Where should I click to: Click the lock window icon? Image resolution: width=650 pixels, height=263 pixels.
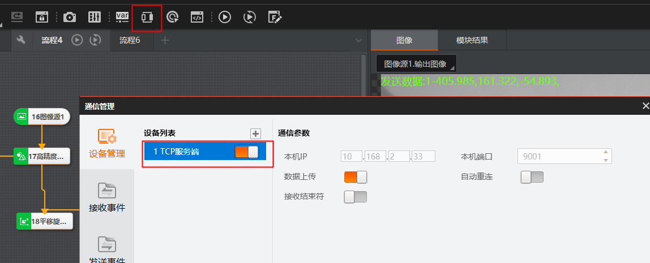click(42, 17)
